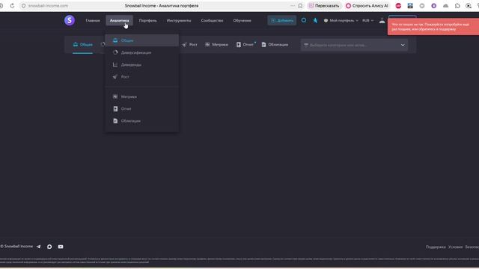Click the browser reload button
This screenshot has height=269, width=479.
(x=12, y=5)
